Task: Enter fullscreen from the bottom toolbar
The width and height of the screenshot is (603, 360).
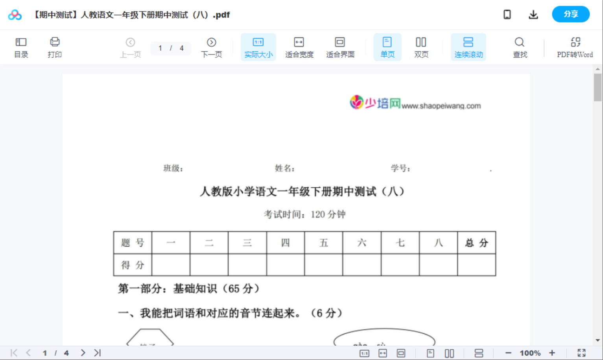Action: point(582,353)
